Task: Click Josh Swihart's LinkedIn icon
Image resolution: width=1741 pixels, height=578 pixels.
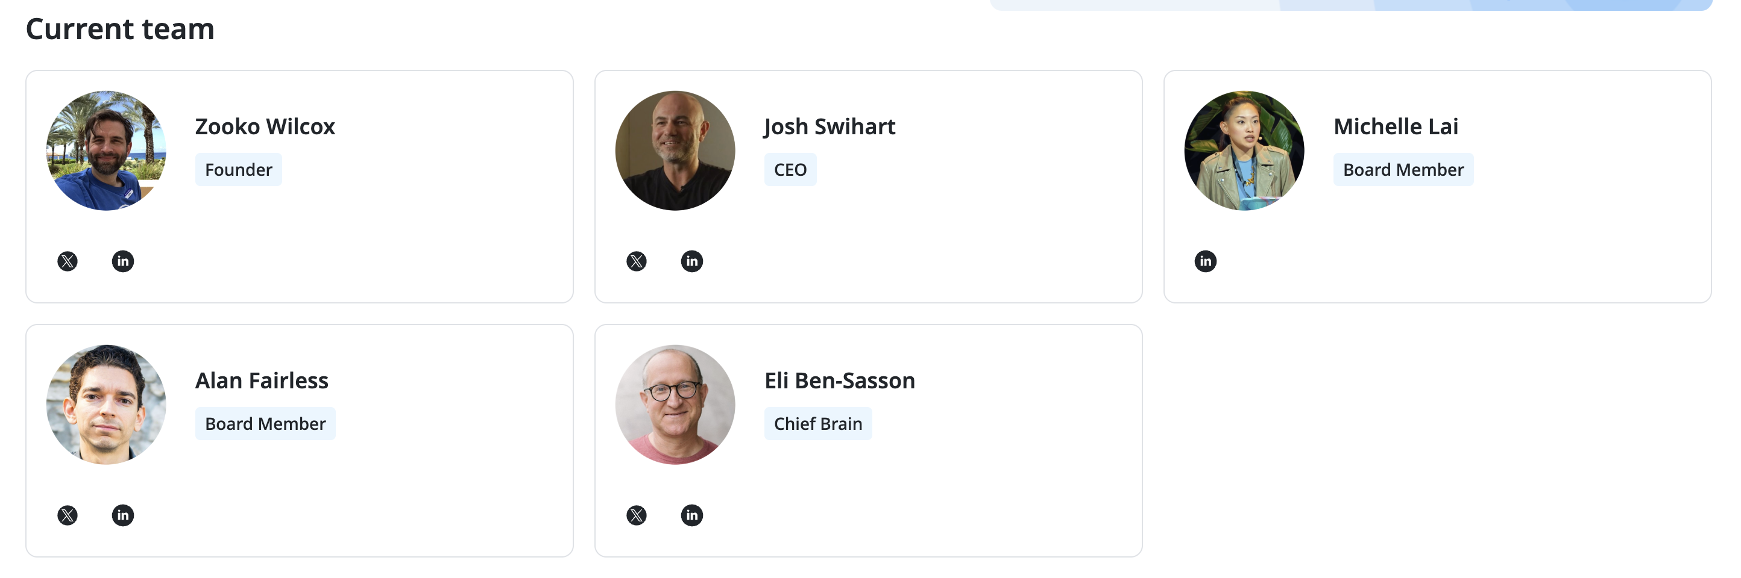Action: click(692, 261)
